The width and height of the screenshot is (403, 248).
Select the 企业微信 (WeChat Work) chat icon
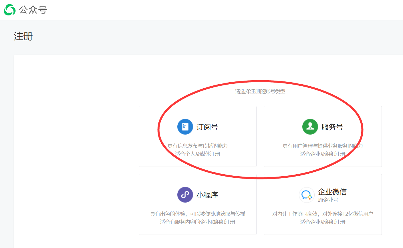click(x=306, y=195)
